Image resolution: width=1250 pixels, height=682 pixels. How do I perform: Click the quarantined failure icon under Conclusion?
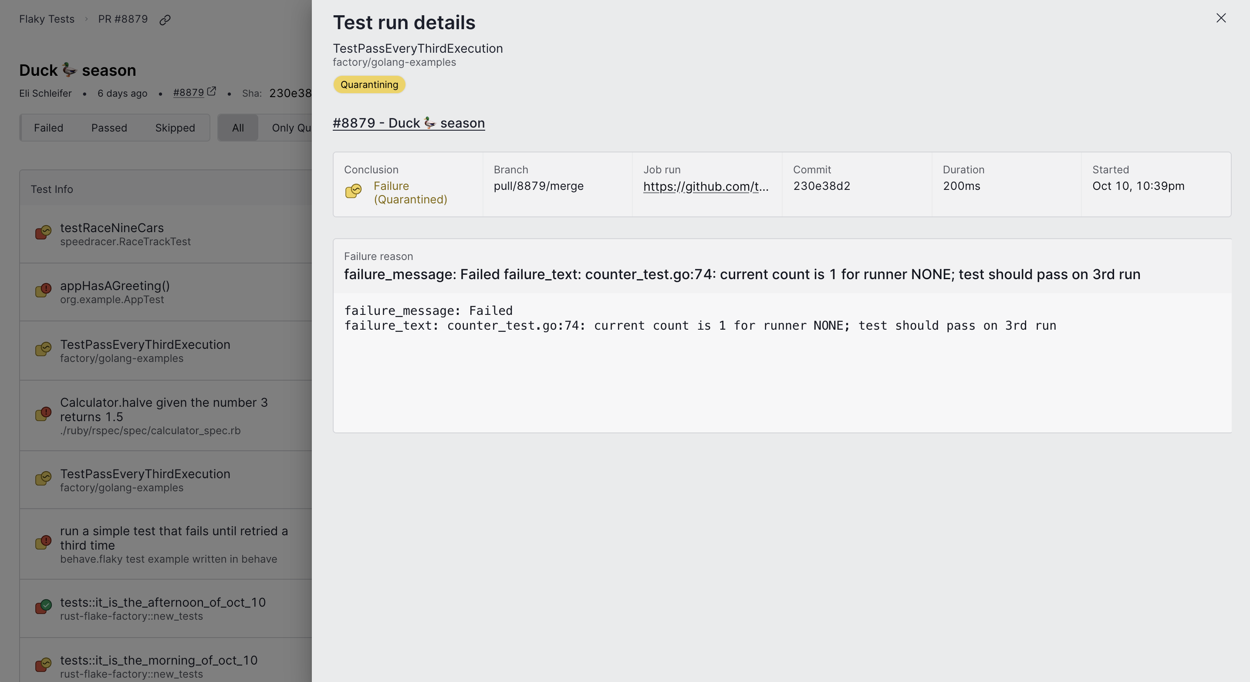[353, 191]
